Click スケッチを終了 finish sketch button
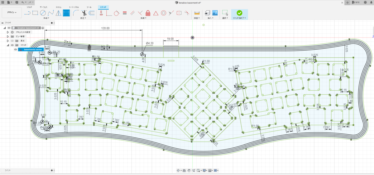374x175 pixels. point(239,14)
